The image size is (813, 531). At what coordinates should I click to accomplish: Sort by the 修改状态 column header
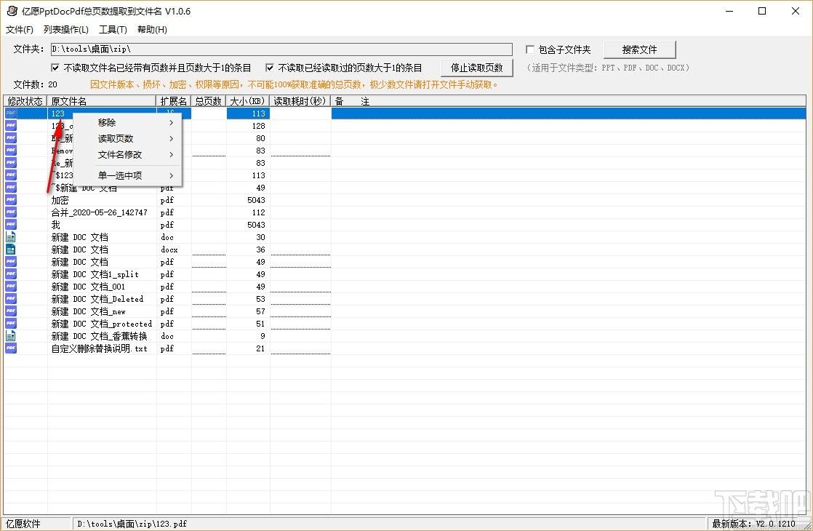pyautogui.click(x=25, y=101)
